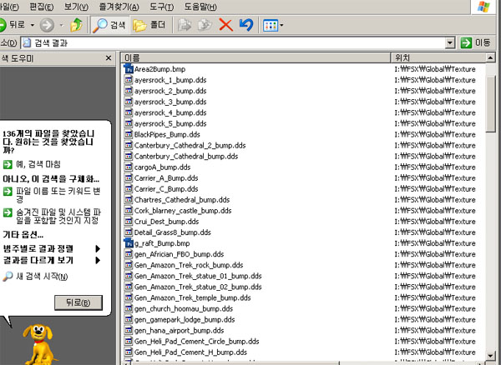Open the 도구(T) menu

click(162, 7)
